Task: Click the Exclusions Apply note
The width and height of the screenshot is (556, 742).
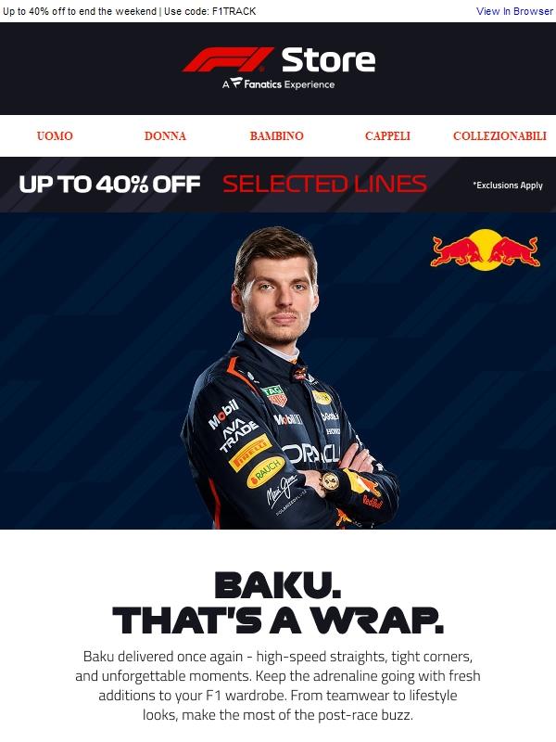Action: (508, 185)
